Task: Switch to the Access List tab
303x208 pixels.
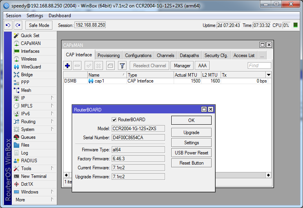Action: [x=244, y=56]
